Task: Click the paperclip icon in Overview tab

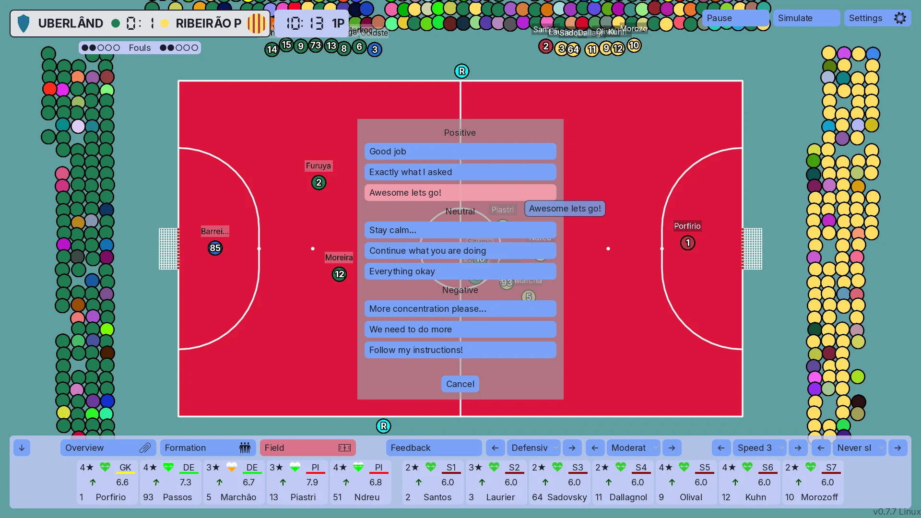Action: pos(145,448)
